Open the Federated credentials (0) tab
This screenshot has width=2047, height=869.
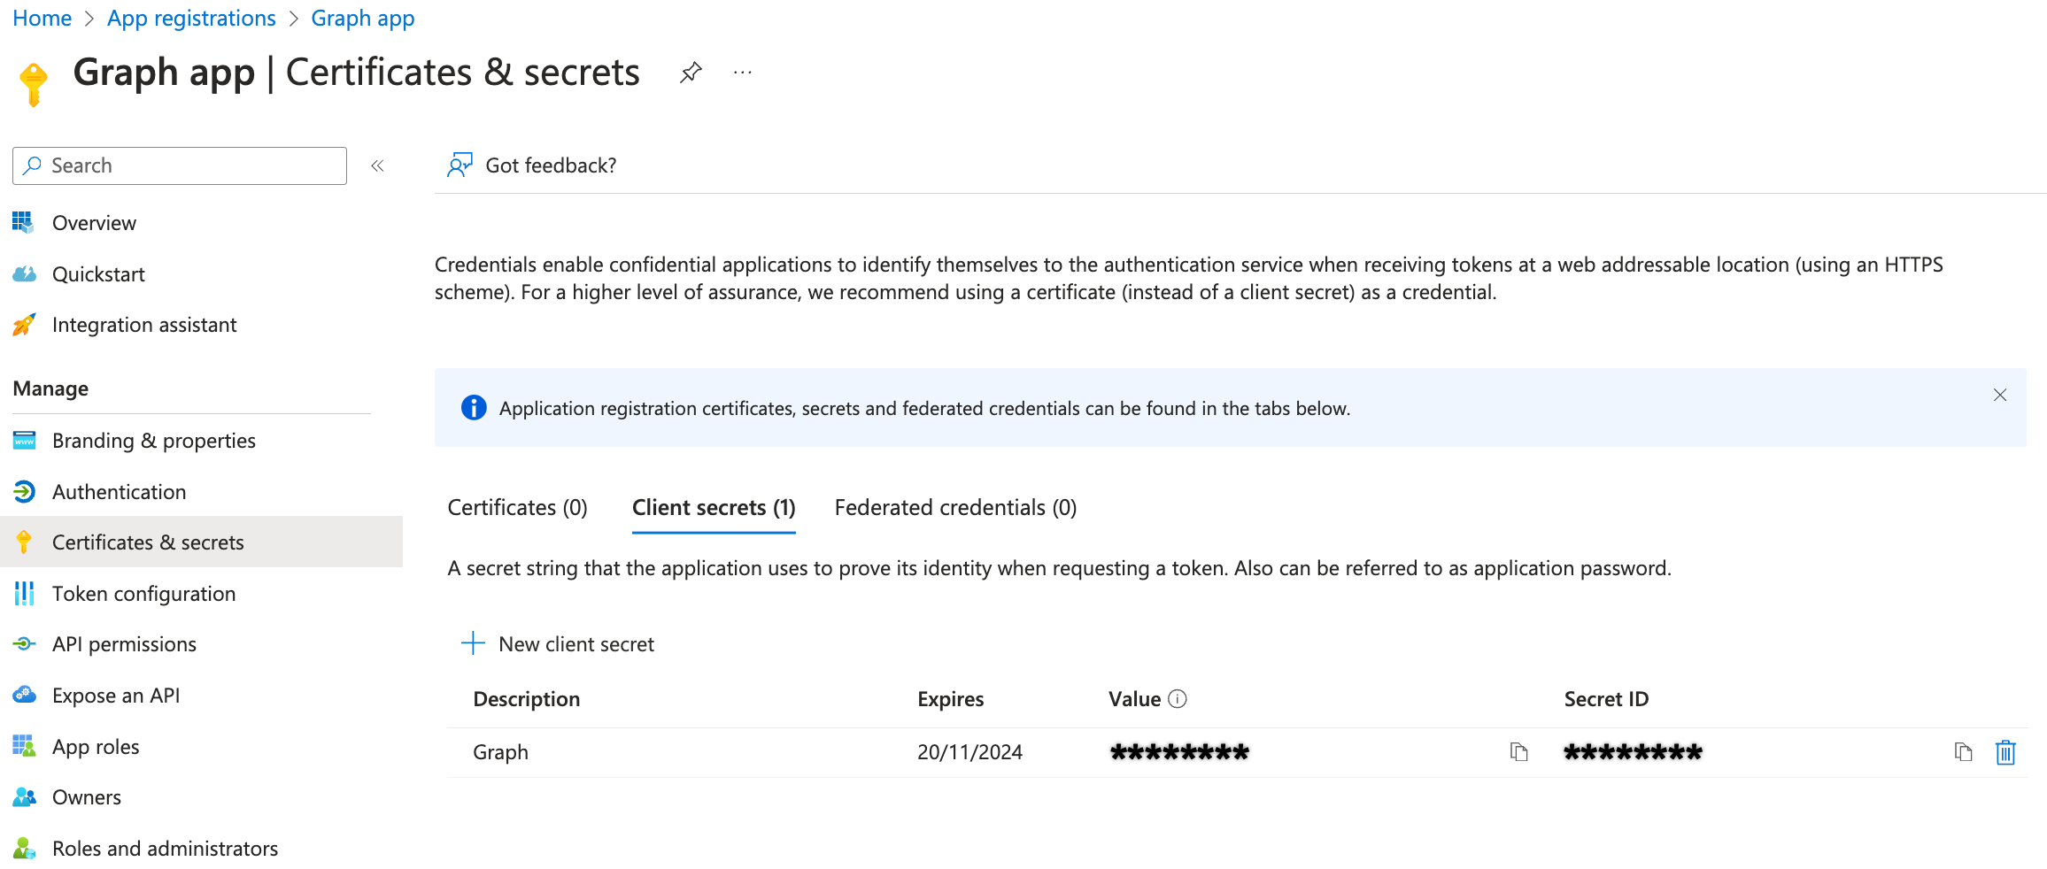955,508
